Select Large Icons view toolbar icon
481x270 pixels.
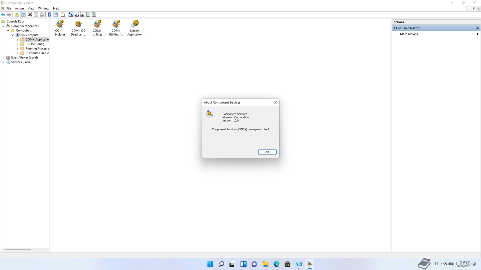click(x=71, y=14)
